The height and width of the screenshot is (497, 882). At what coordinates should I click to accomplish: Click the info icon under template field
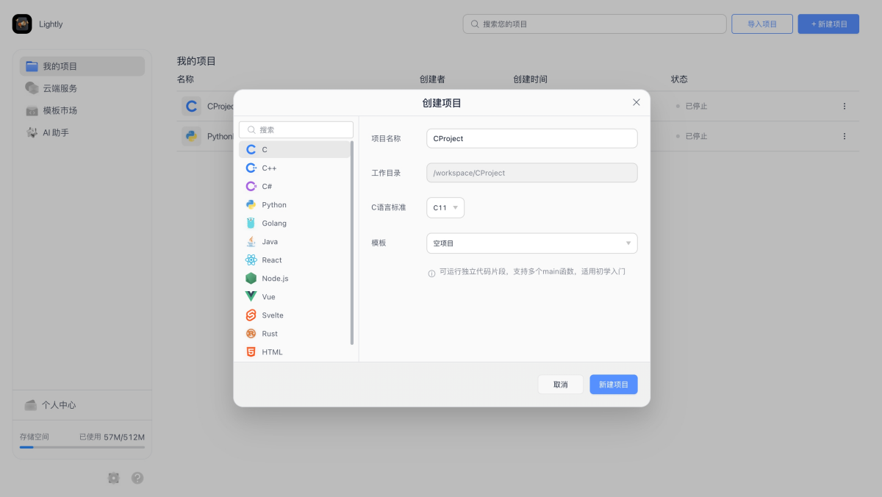[x=431, y=273]
